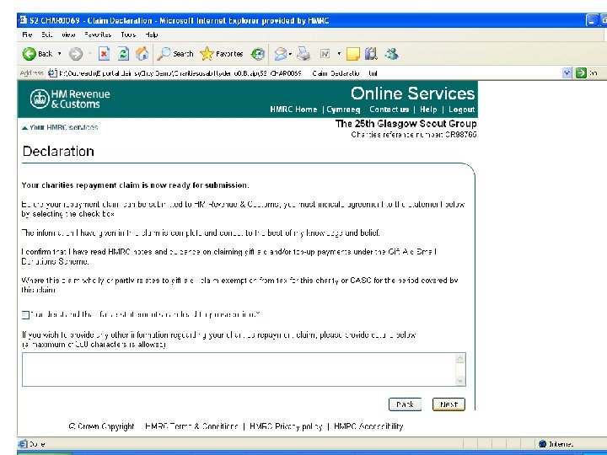This screenshot has width=607, height=455.
Task: Open the Search toolbar button
Action: point(175,54)
